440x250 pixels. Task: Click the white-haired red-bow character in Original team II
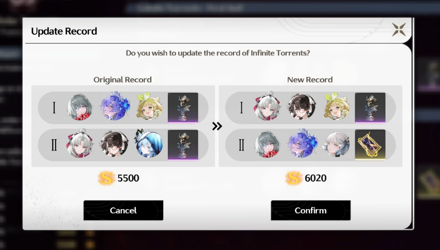pyautogui.click(x=80, y=144)
